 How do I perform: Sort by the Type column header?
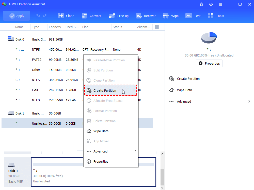tap(36, 27)
